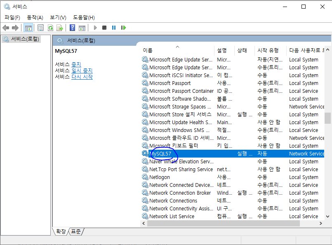Sort by the 이름 column header
This screenshot has width=332, height=245.
click(x=177, y=50)
